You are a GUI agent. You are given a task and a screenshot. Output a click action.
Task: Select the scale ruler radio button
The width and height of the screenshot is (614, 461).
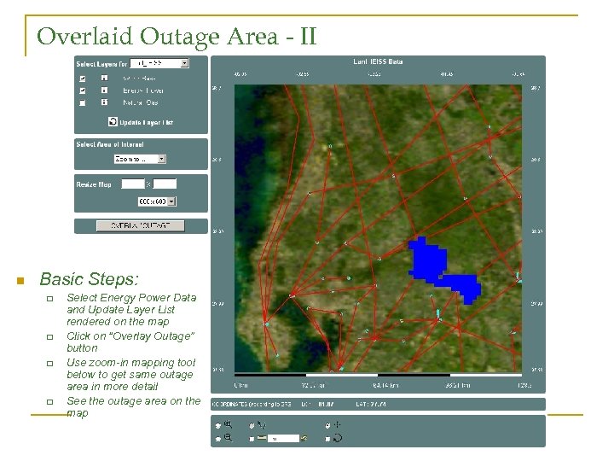click(x=252, y=439)
